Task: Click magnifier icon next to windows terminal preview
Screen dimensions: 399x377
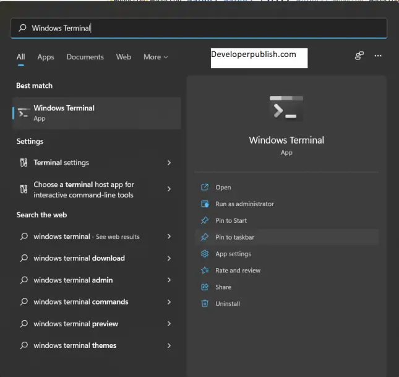Action: tap(24, 324)
